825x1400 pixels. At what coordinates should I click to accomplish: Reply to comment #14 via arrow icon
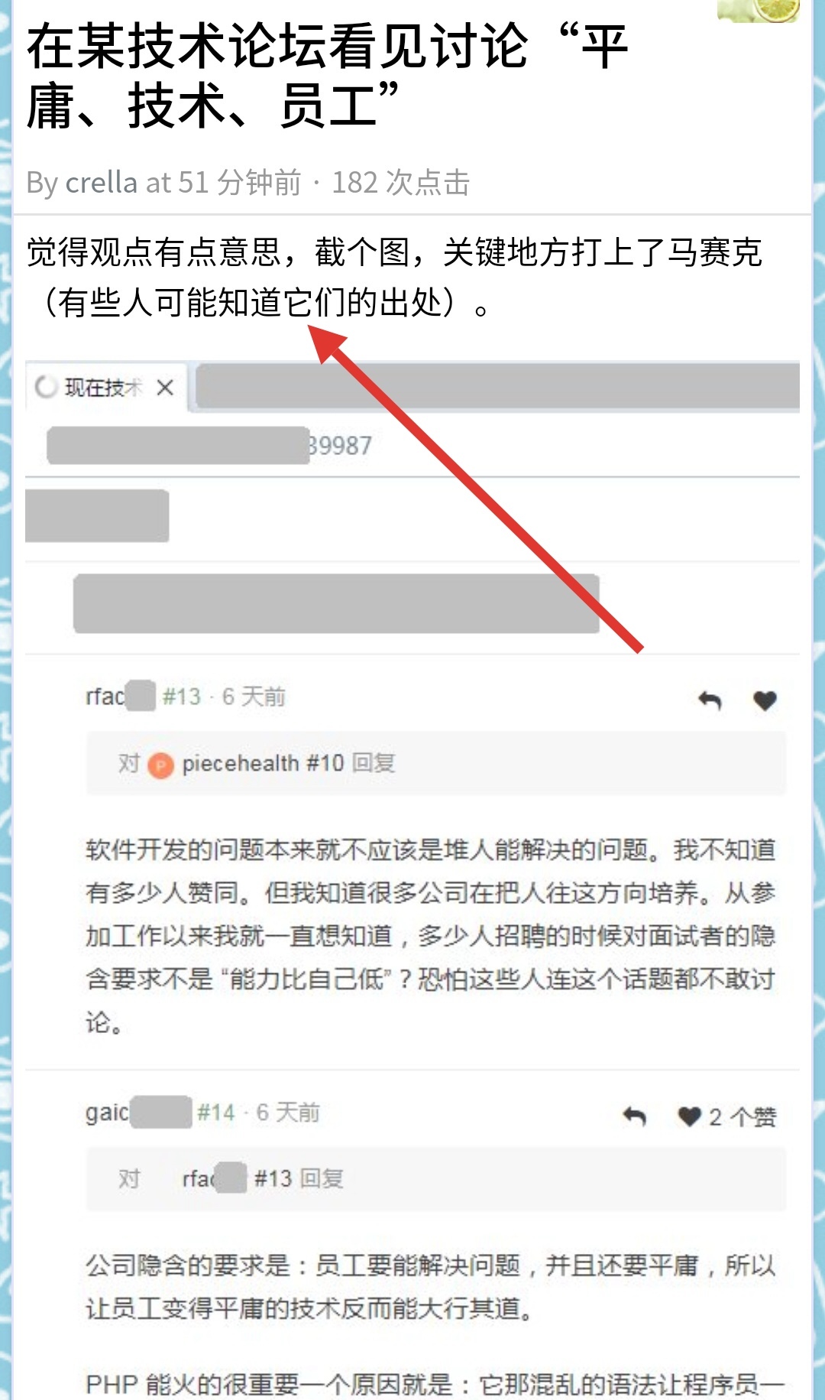[x=634, y=1116]
